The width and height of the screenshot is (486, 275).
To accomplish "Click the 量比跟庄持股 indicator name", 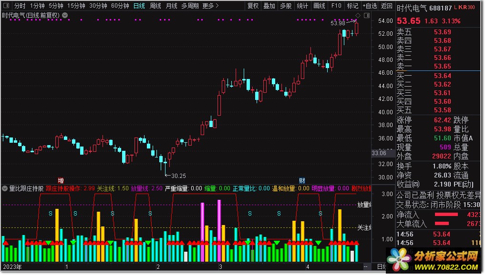I will pyautogui.click(x=27, y=188).
